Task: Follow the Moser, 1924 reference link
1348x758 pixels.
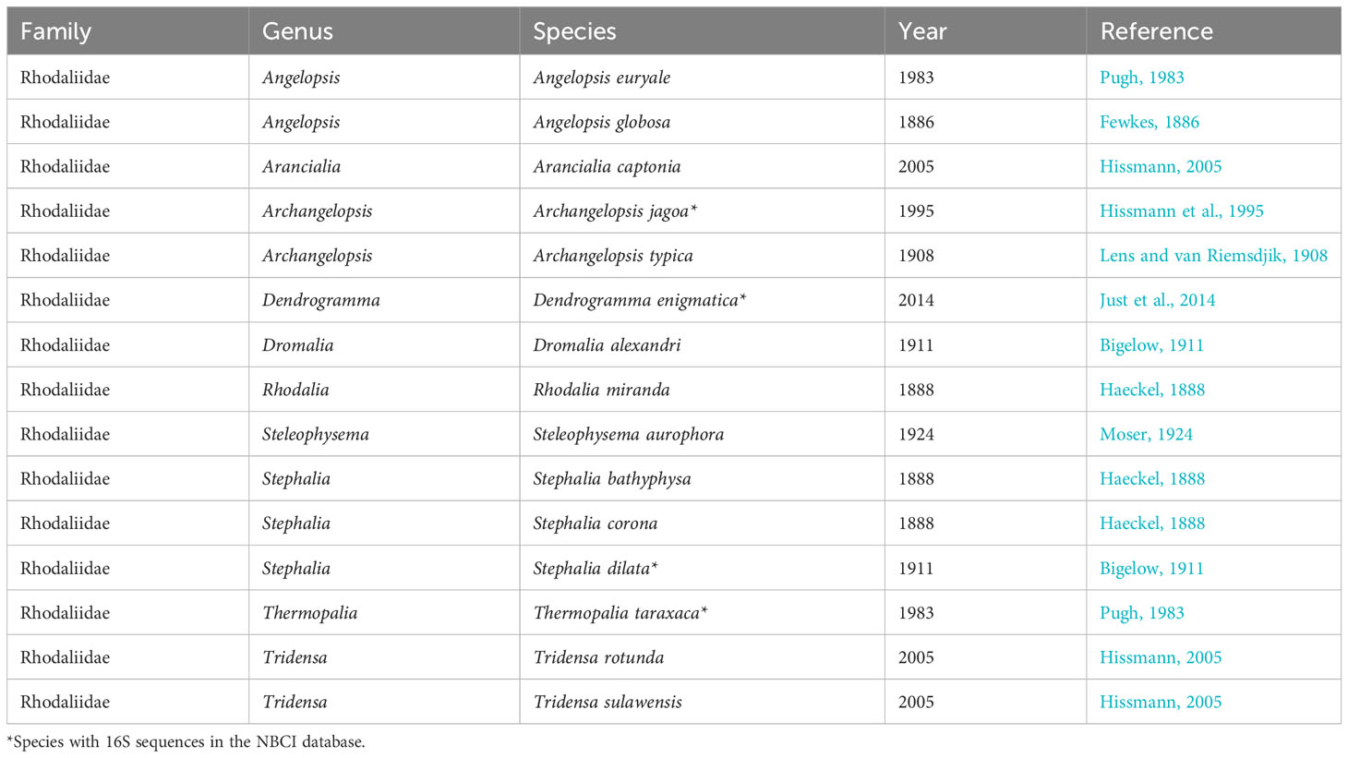Action: (1146, 434)
